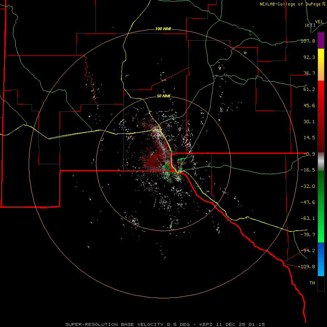Click the [KT] units label

click(310, 25)
